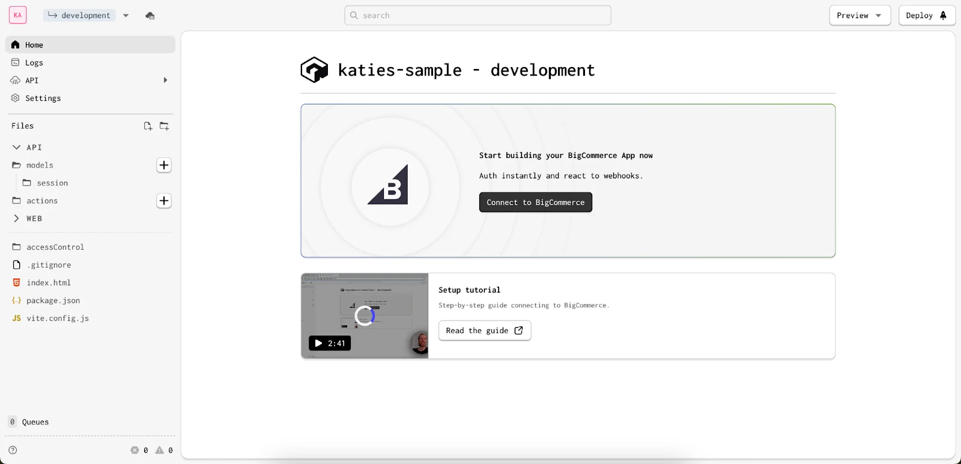Click the errors count icon
The image size is (961, 464).
(x=135, y=450)
